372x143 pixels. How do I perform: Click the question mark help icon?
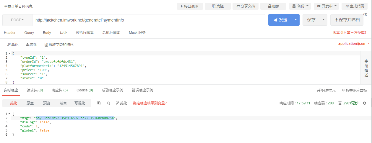tap(365, 14)
